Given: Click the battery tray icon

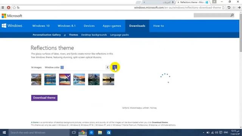Looking at the screenshot, I should click(208, 133).
